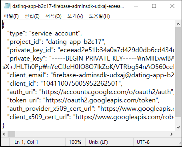
Task: Click the closing brace on last line
Action: click(3, 125)
